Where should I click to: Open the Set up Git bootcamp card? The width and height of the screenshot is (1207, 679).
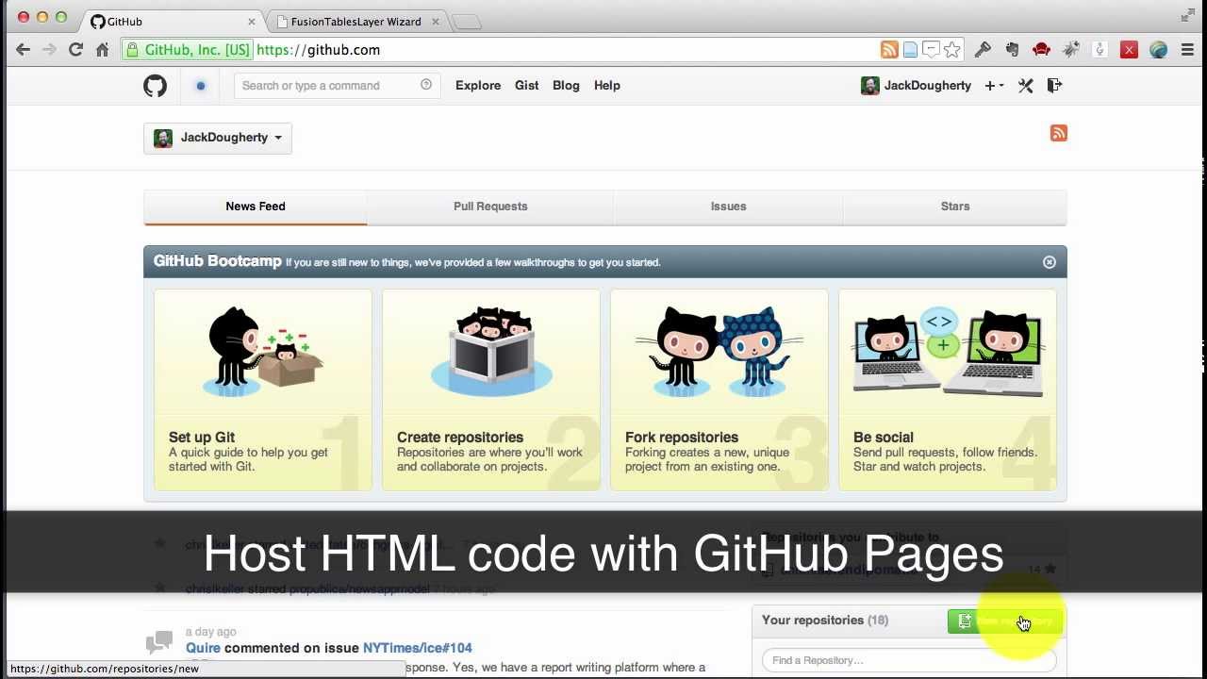263,389
